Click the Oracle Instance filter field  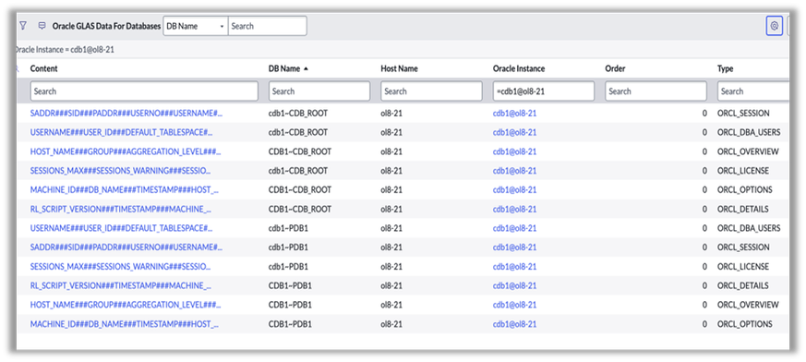[x=543, y=91]
